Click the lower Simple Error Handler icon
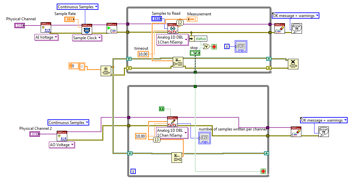The image size is (362, 187). pos(324,132)
